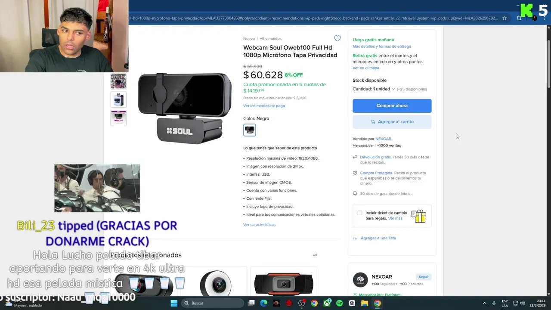Open Ver en el mapa link
This screenshot has width=551, height=310.
pyautogui.click(x=366, y=68)
